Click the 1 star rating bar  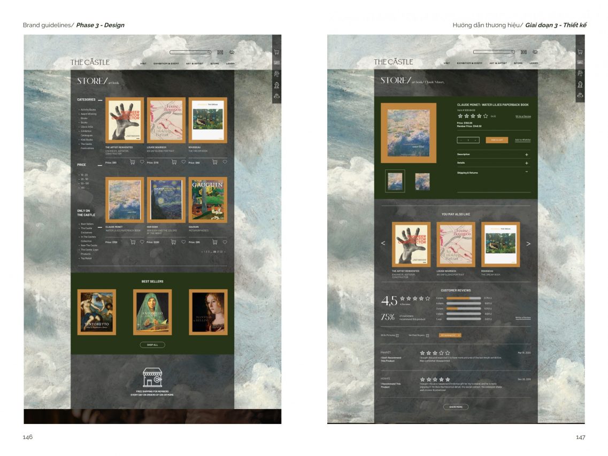tap(464, 319)
